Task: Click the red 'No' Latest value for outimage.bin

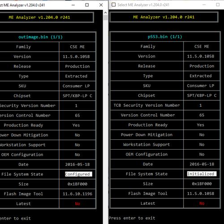Action: tap(78, 204)
